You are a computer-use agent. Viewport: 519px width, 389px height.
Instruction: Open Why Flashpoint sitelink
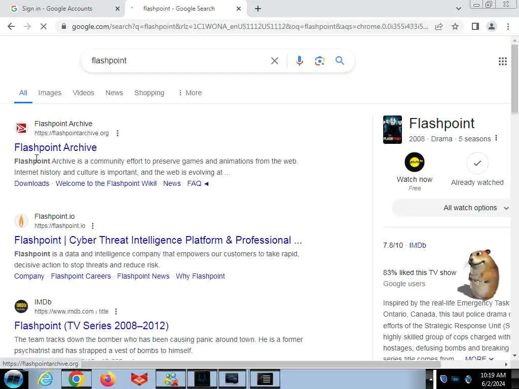point(200,276)
